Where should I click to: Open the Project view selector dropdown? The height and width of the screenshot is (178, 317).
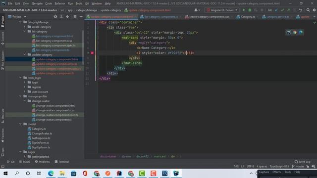[17, 16]
